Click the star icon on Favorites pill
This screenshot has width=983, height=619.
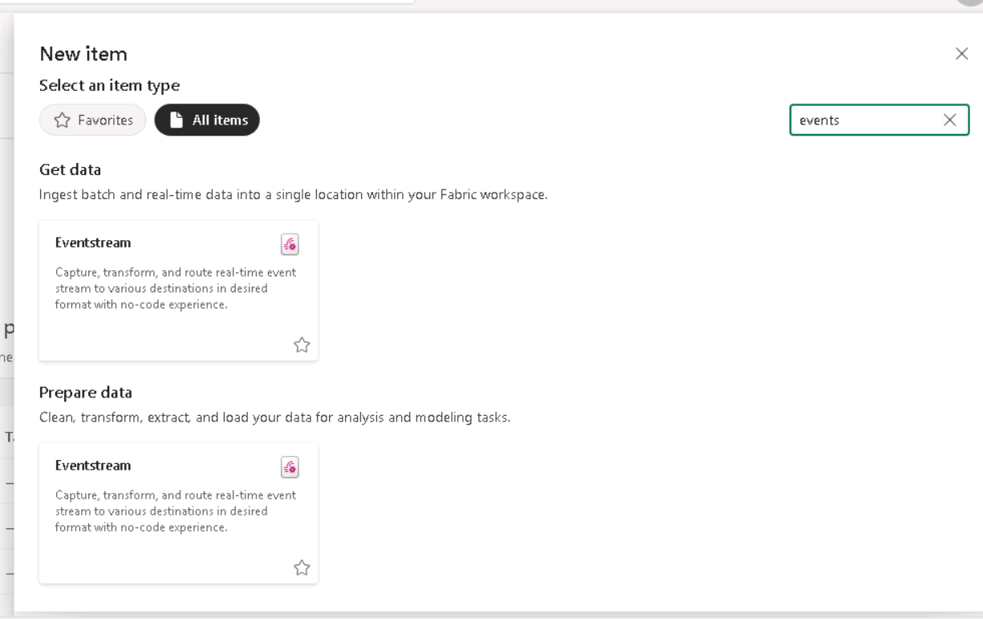click(x=62, y=120)
